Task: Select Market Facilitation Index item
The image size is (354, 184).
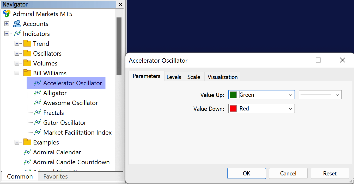Action: (77, 133)
